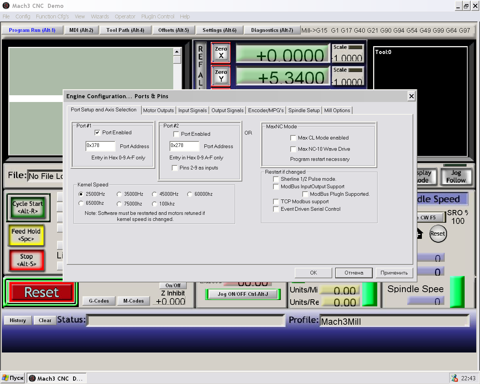480x384 pixels.
Task: Select 25000Hz kernel speed
Action: (81, 194)
